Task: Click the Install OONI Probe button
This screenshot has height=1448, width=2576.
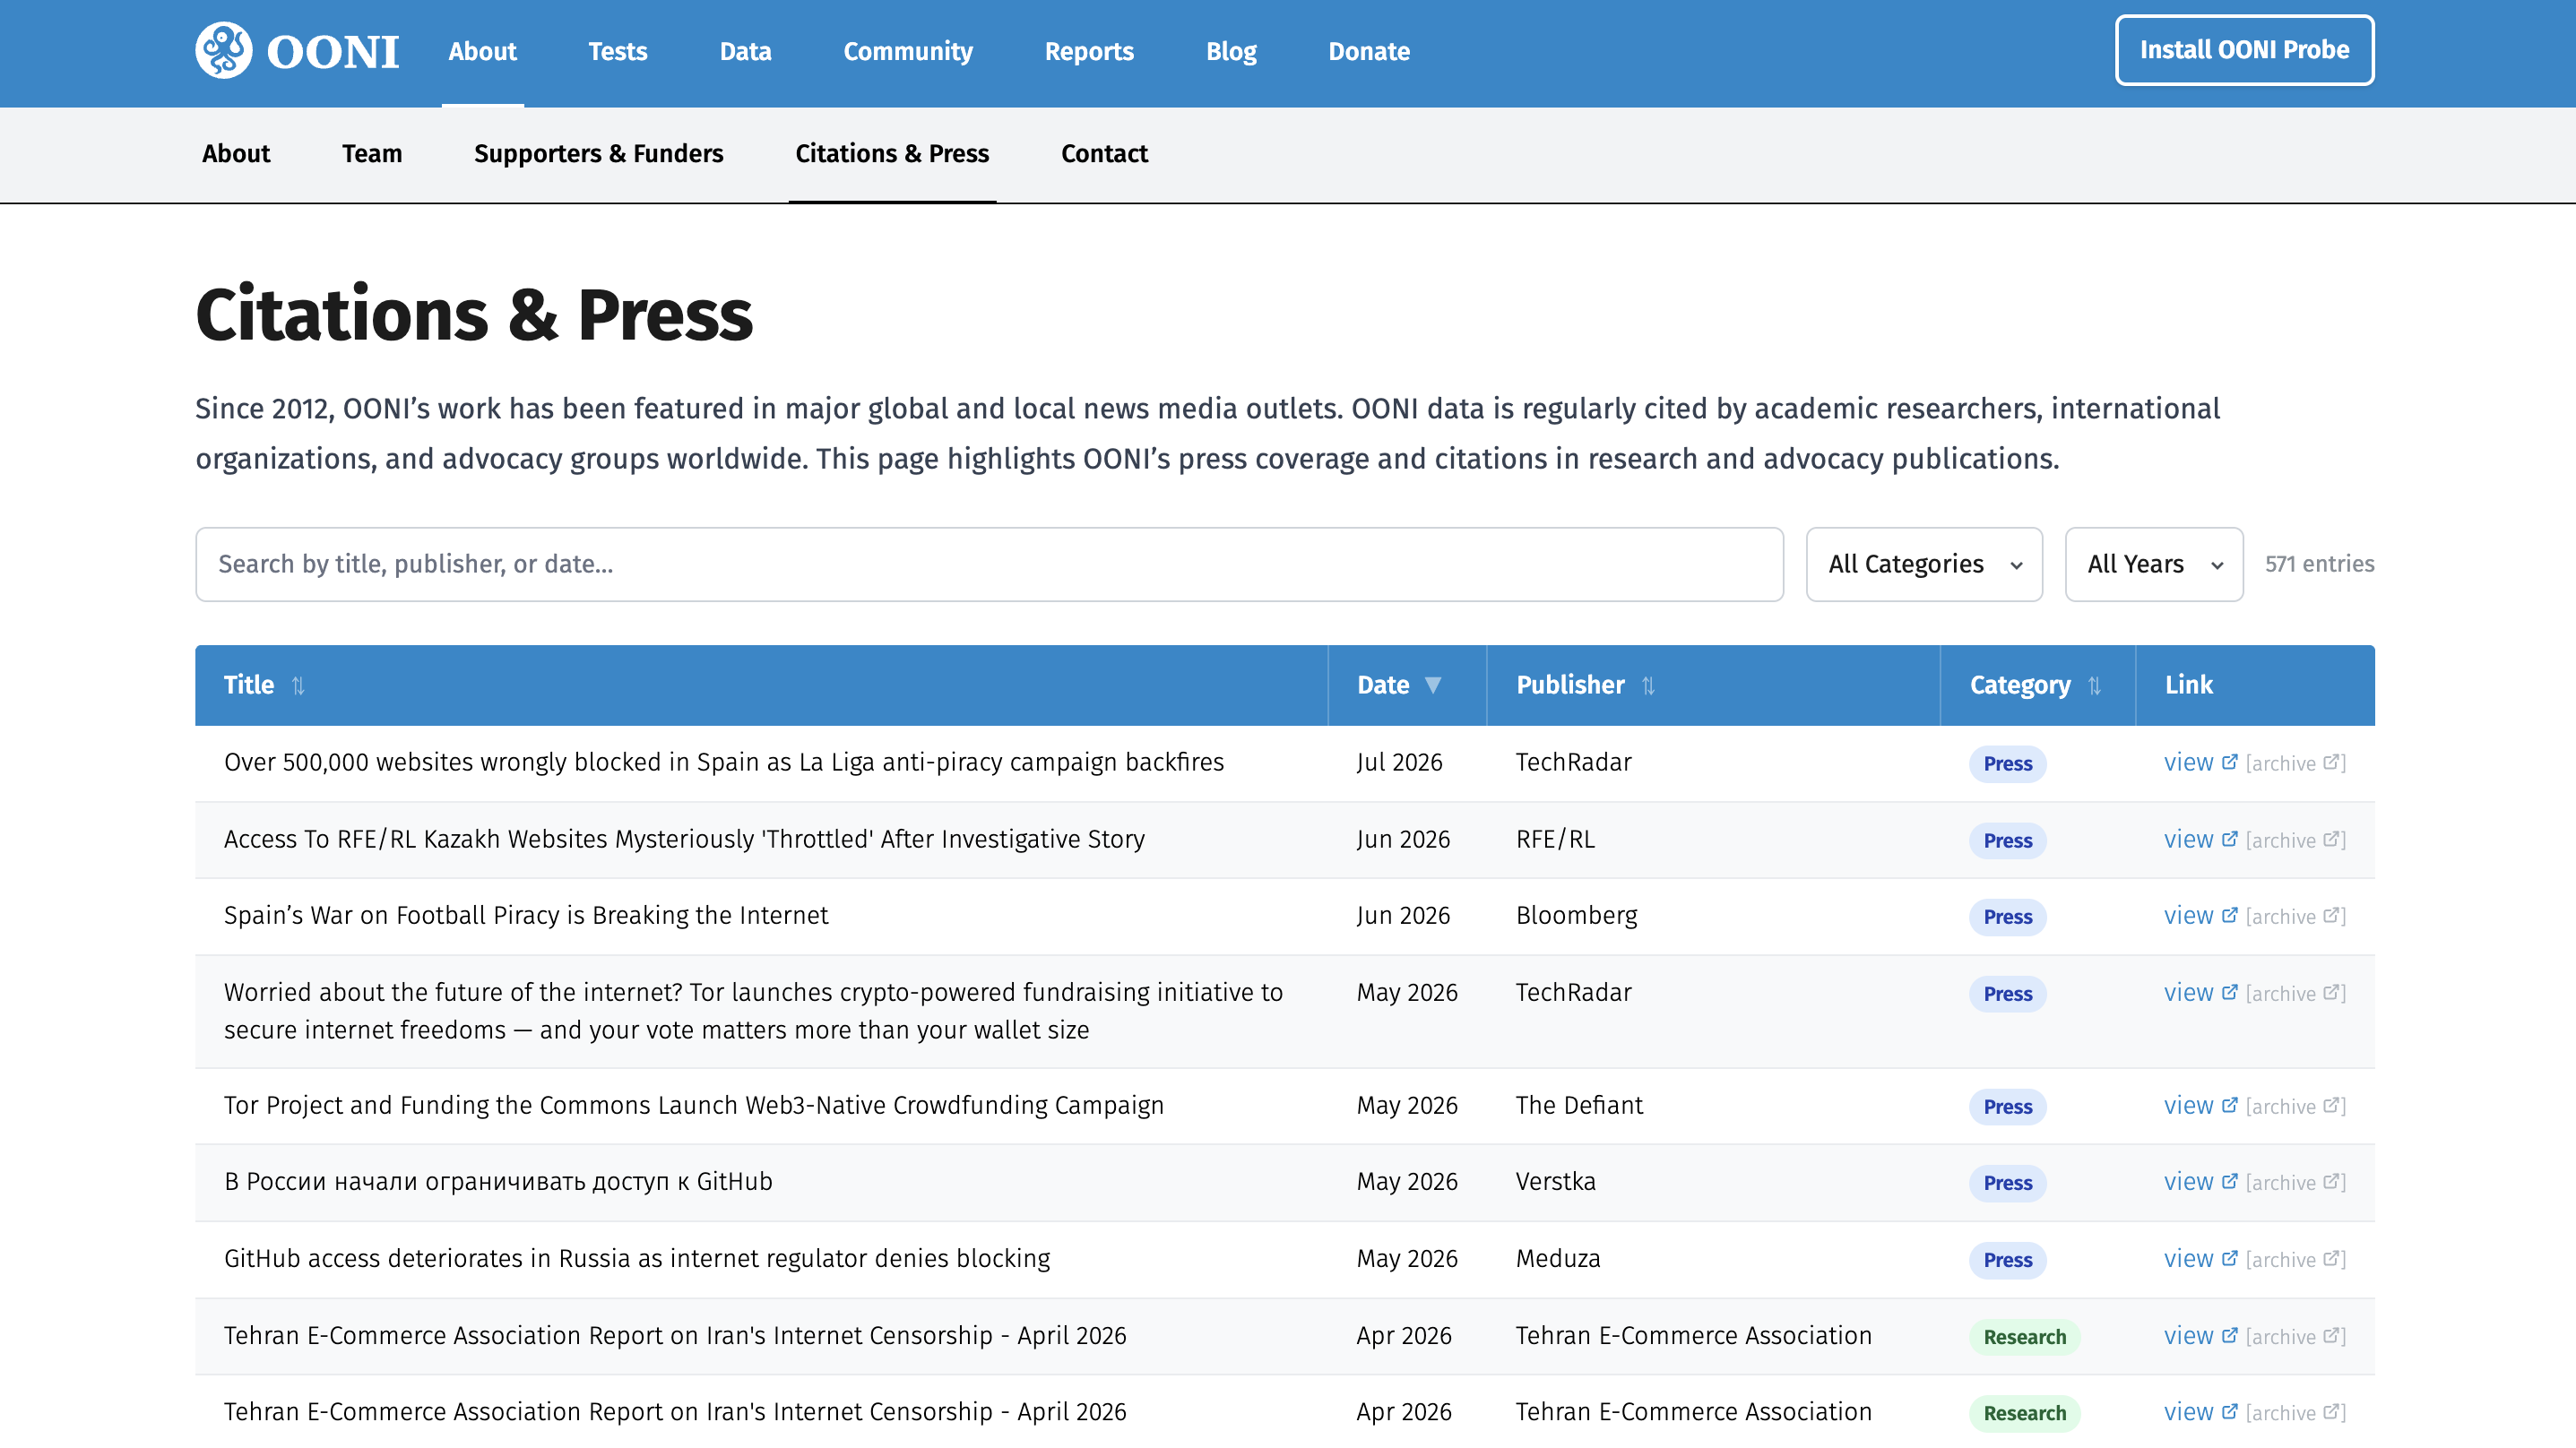Action: point(2244,50)
